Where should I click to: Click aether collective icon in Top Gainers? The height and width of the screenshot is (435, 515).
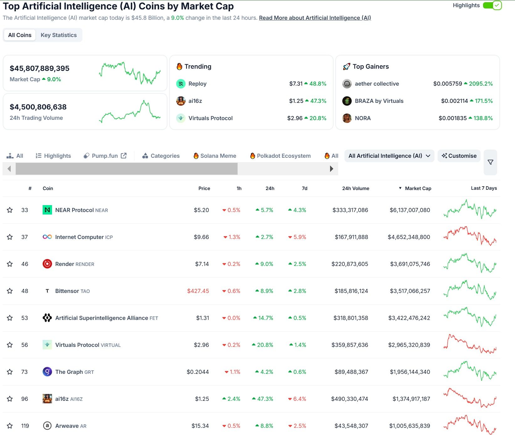(347, 84)
